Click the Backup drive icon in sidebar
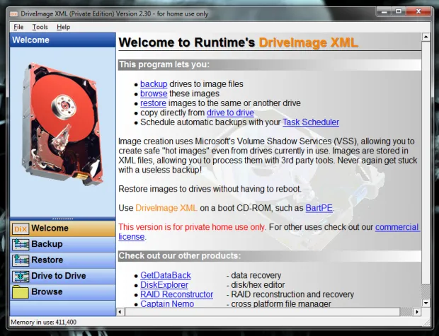Screen dimensions: 439x336 point(20,244)
